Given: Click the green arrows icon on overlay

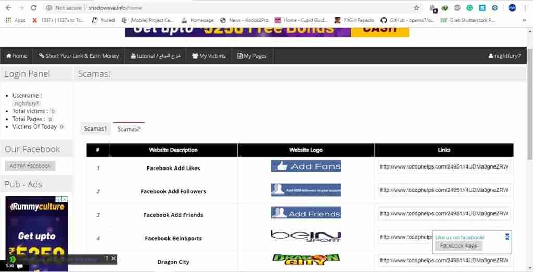Looking at the screenshot, I should tap(12, 260).
